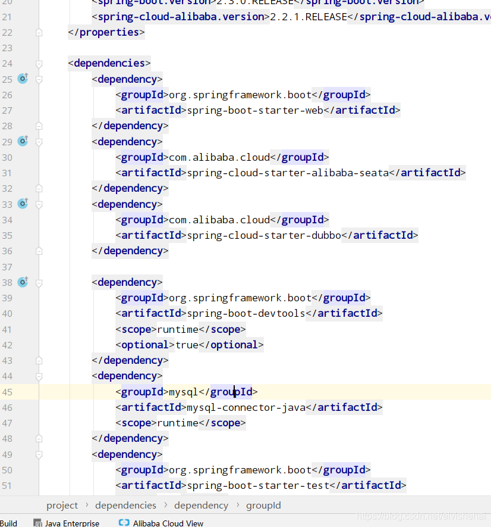Image resolution: width=491 pixels, height=527 pixels.
Task: Click 'org.springframework.boot' on line 26
Action: pos(240,95)
